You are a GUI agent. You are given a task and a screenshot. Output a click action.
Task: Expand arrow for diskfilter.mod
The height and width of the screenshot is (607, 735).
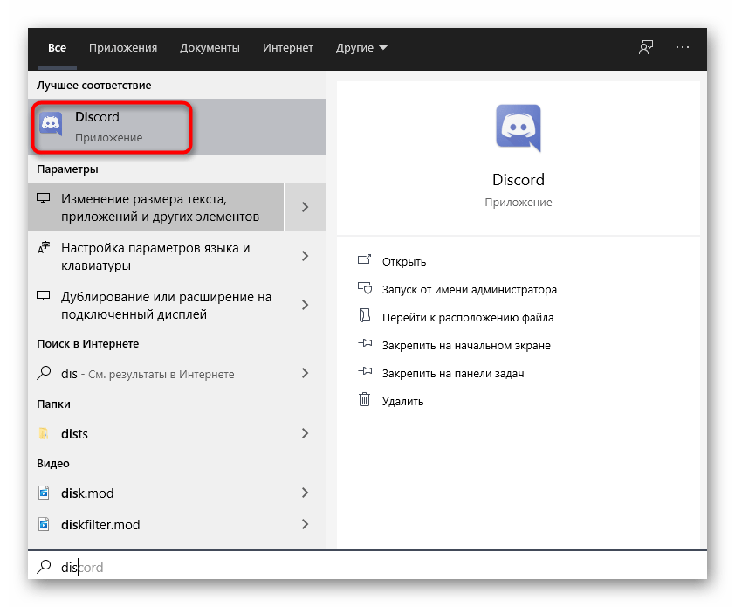pyautogui.click(x=306, y=524)
